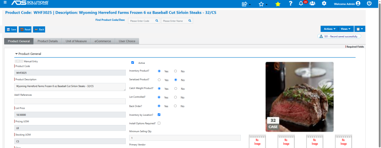Click the Add'l References field
This screenshot has height=148, width=381.
tap(70, 101)
